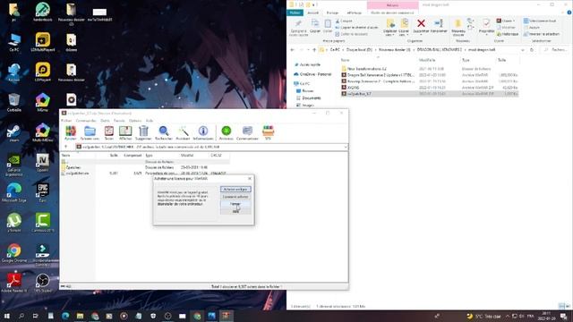Click WinRAR's Afficher toolbar icon

coord(125,131)
